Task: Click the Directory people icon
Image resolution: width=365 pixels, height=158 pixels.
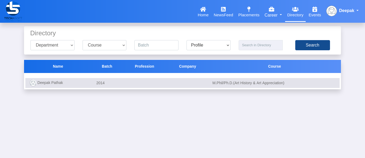Action: (x=295, y=9)
